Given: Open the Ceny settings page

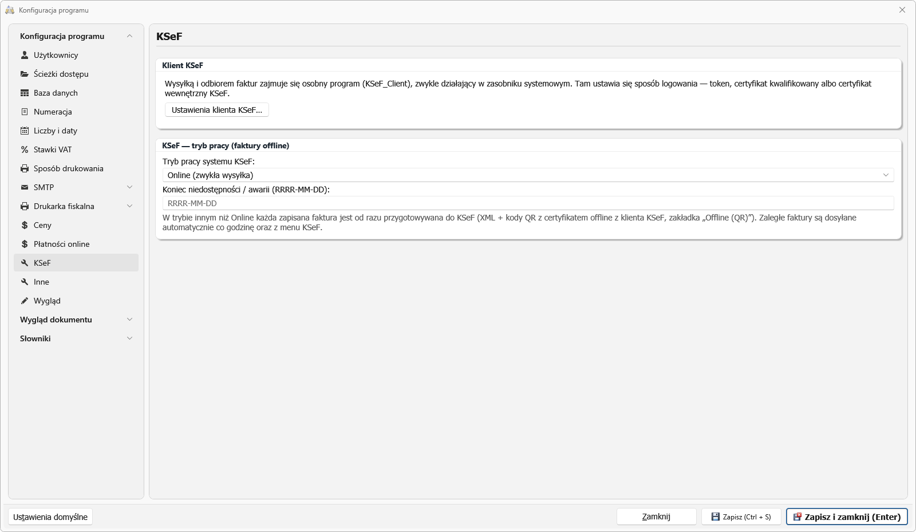Looking at the screenshot, I should click(76, 225).
